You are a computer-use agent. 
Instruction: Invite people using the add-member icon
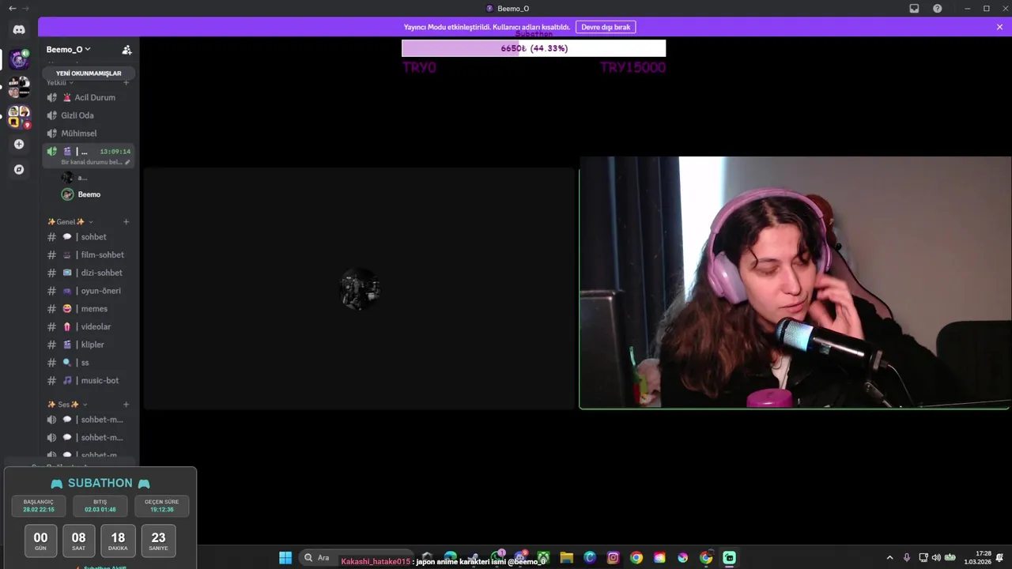[126, 49]
